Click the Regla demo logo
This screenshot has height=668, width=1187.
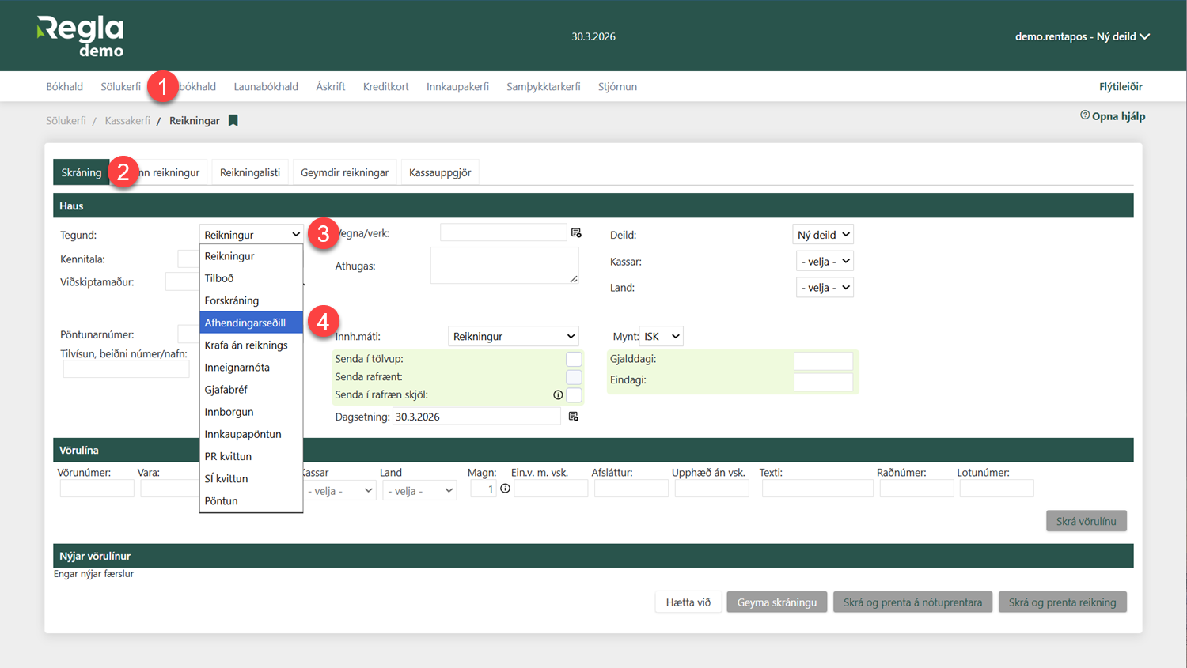tap(81, 36)
